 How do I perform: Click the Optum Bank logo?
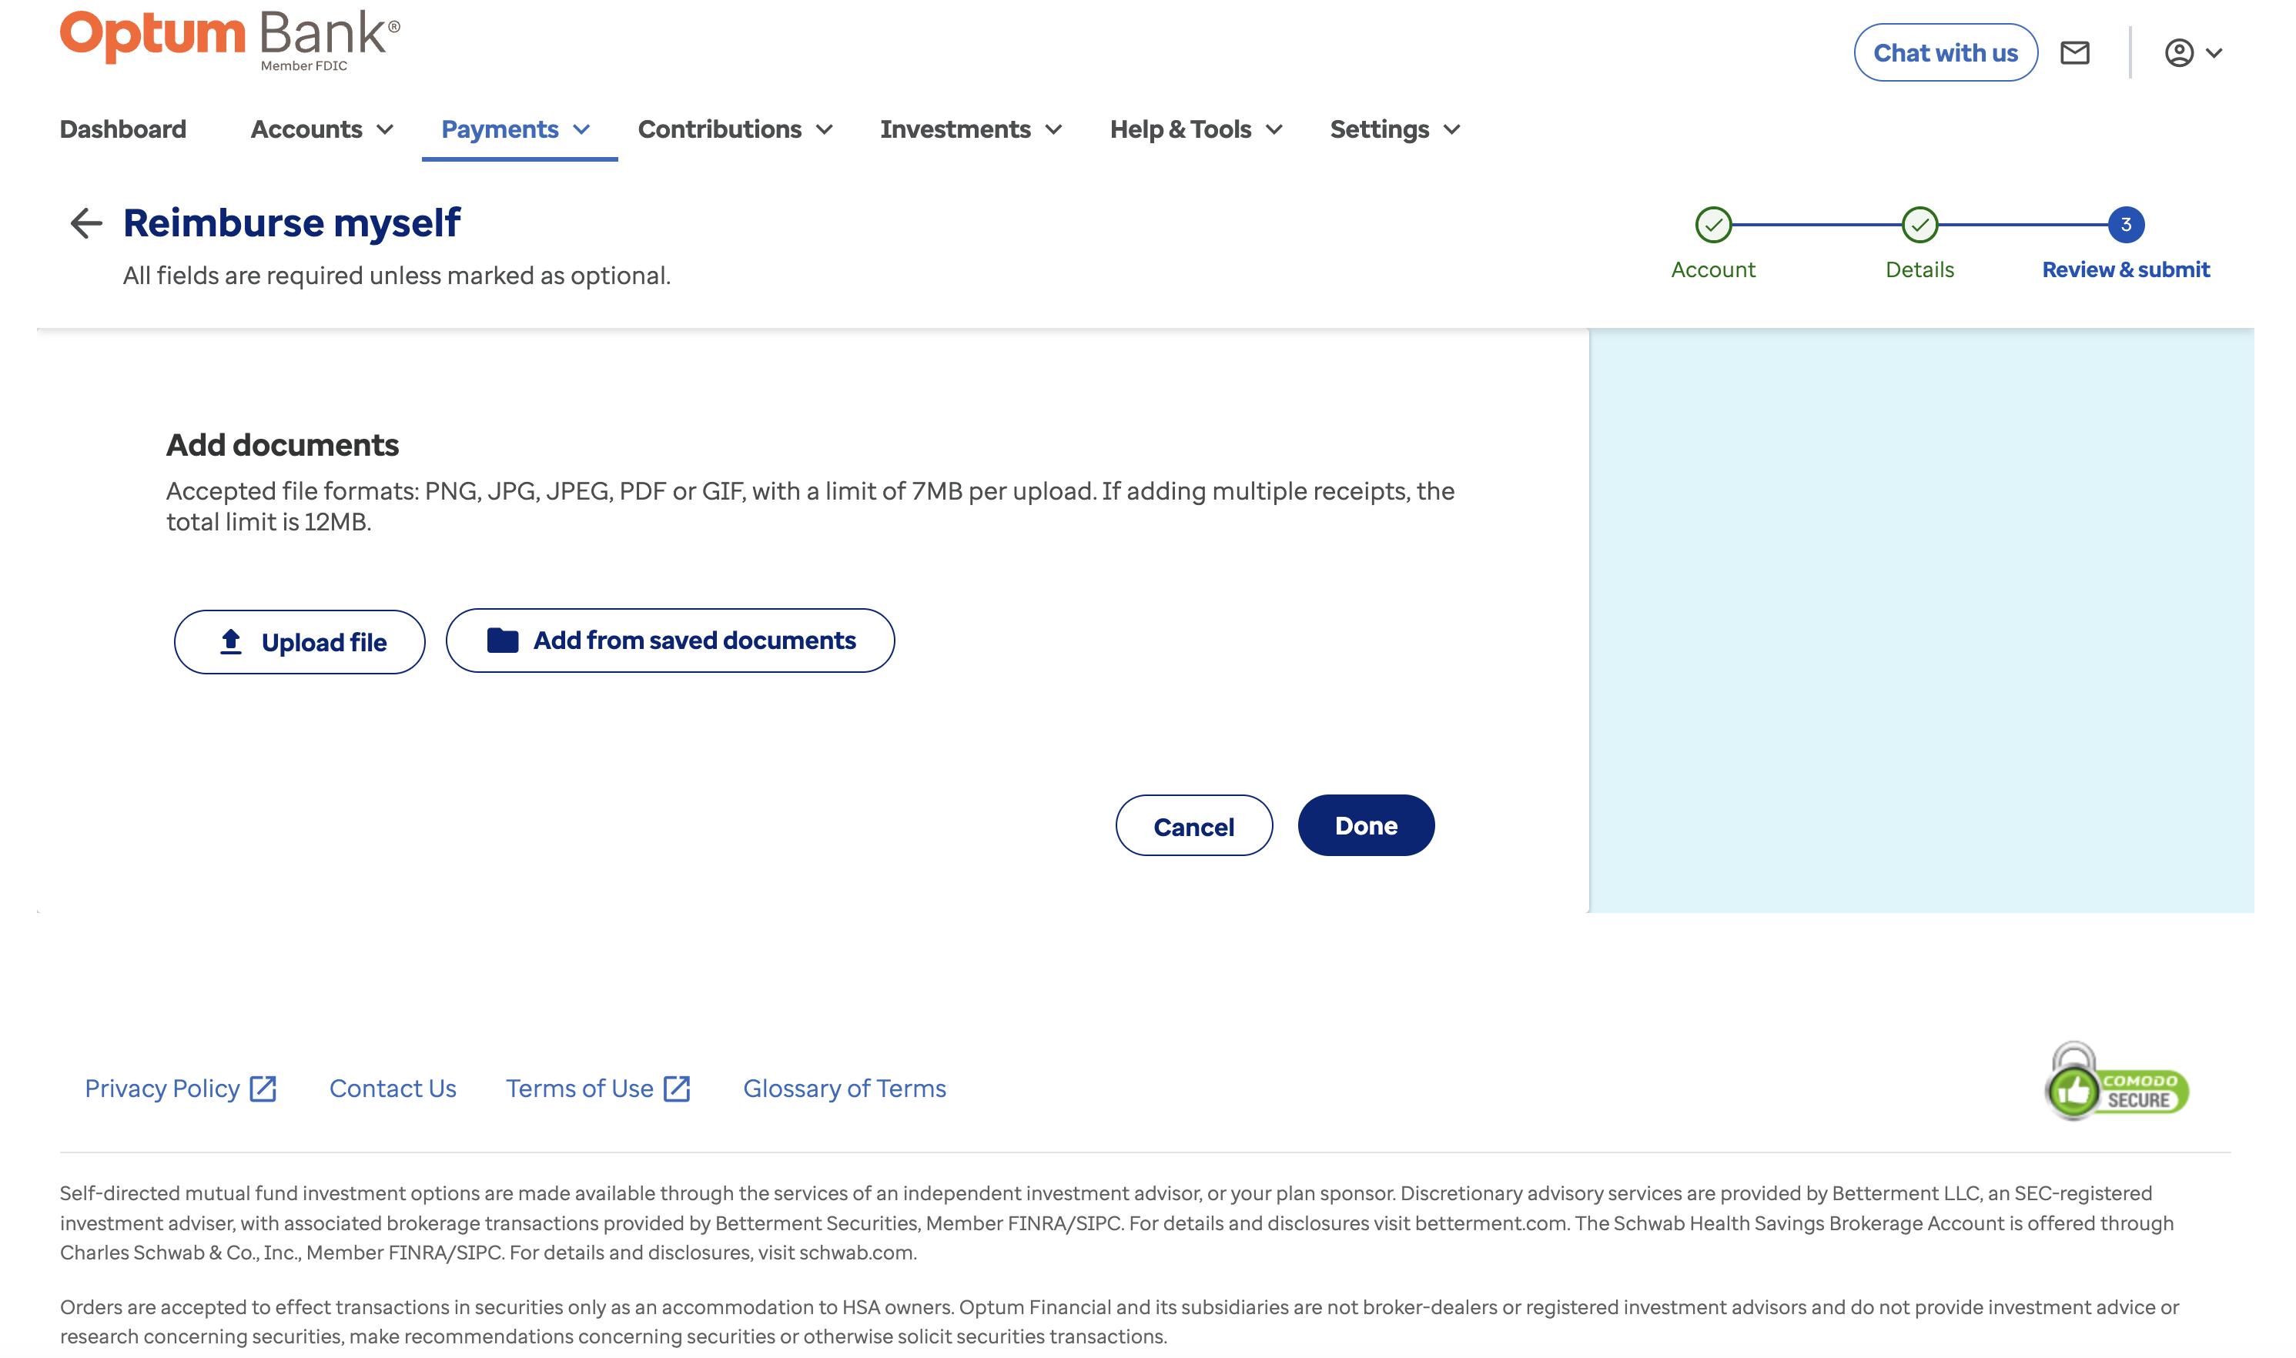coord(229,39)
